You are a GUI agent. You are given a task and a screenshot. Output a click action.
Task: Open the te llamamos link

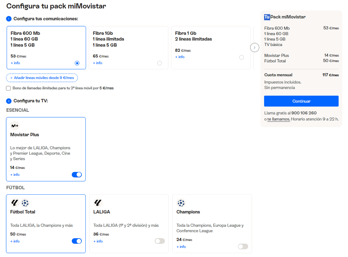click(x=279, y=119)
